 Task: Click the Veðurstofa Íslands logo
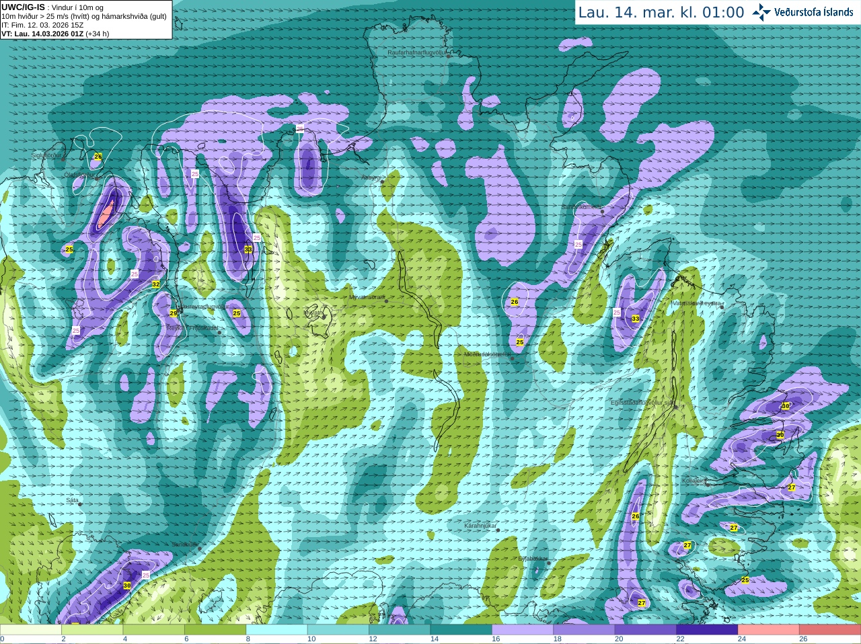802,12
